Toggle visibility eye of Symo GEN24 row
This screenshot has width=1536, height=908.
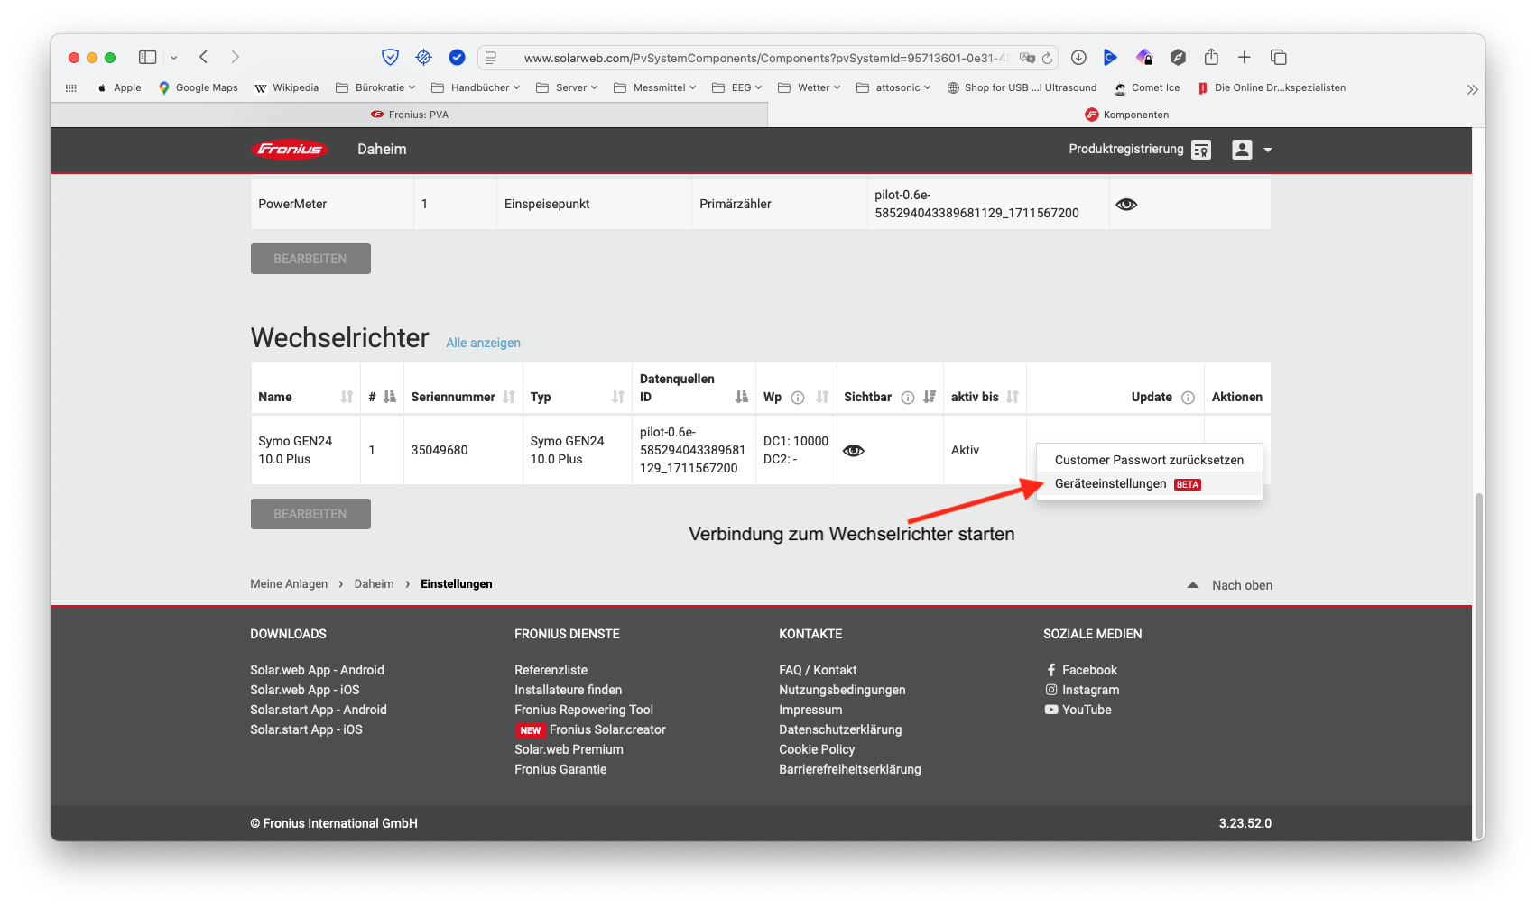pos(854,451)
